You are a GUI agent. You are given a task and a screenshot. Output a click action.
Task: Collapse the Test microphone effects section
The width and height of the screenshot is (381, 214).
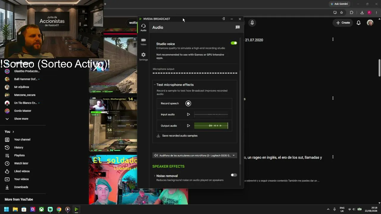click(155, 85)
